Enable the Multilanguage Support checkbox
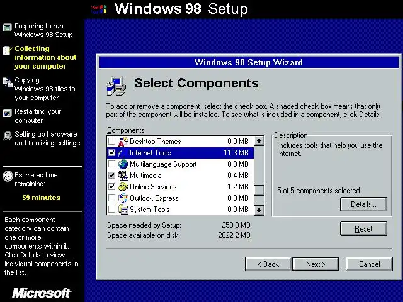The height and width of the screenshot is (302, 403). click(112, 164)
